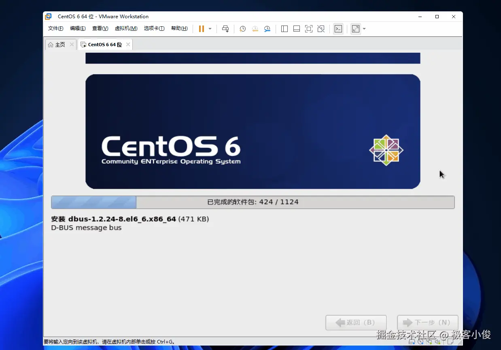Click the 返回 (B) button
The height and width of the screenshot is (350, 501).
(356, 322)
